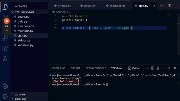
Task: Switch to PROBLEMS panel tab
Action: coord(59,68)
